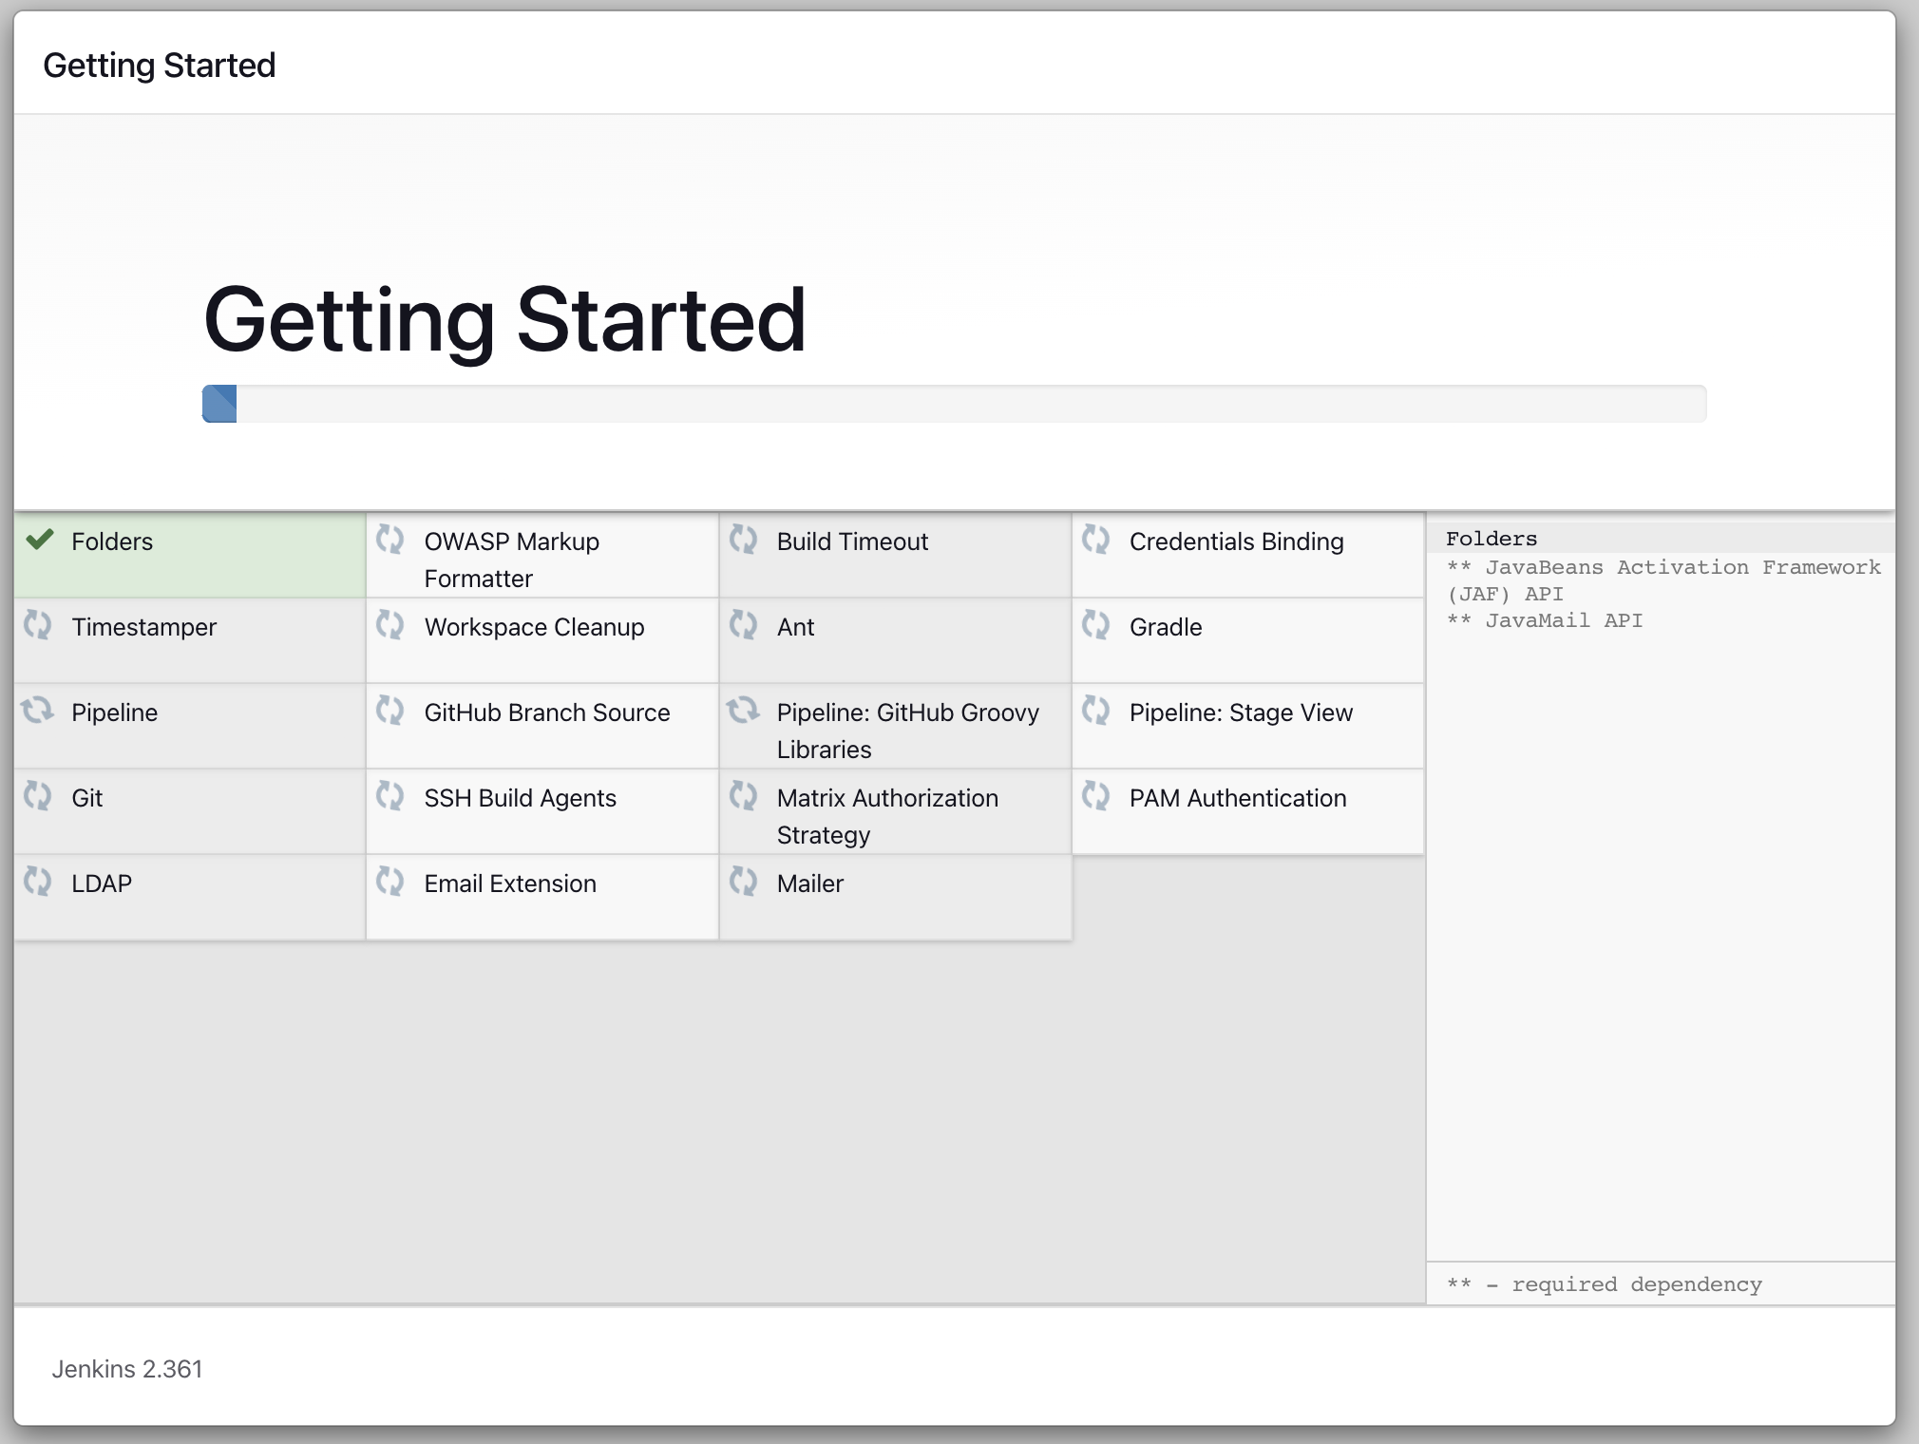The image size is (1919, 1444).
Task: Click the GitHub Branch Source plugin label
Action: pos(546,712)
